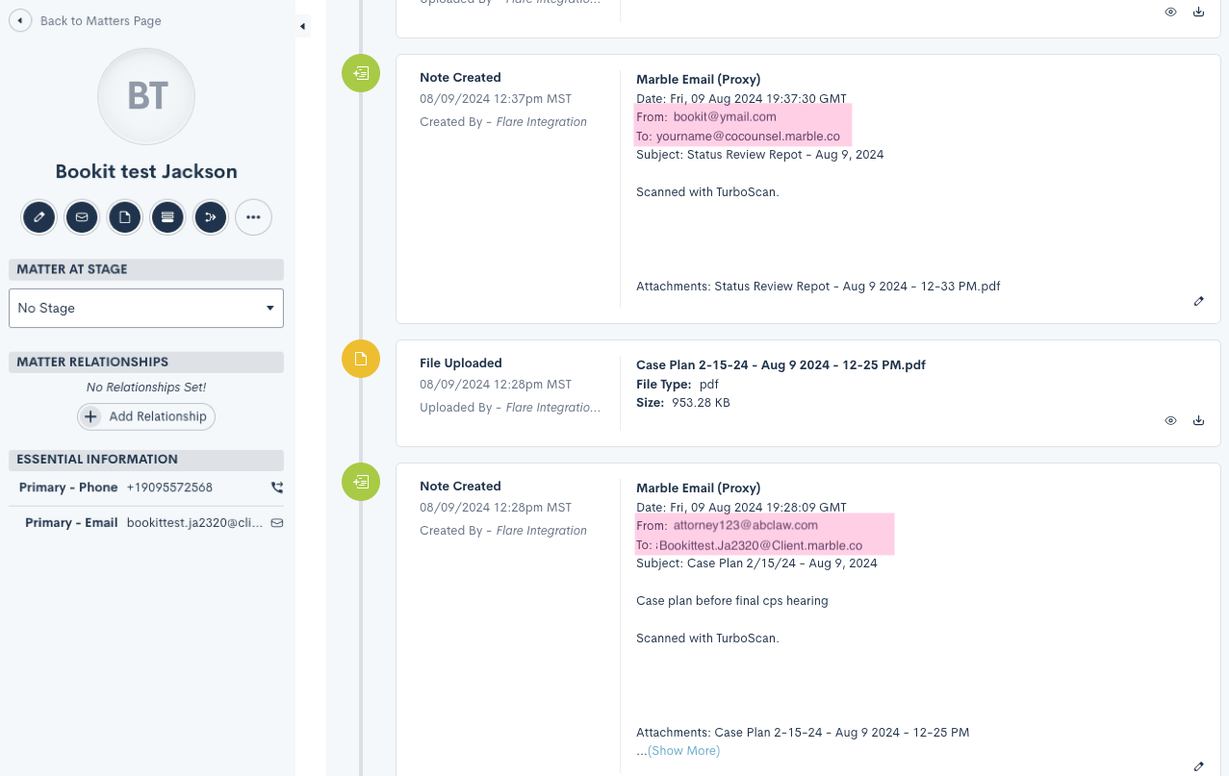This screenshot has height=776, width=1229.
Task: Click the yellow File Uploaded timeline marker
Action: [x=361, y=359]
